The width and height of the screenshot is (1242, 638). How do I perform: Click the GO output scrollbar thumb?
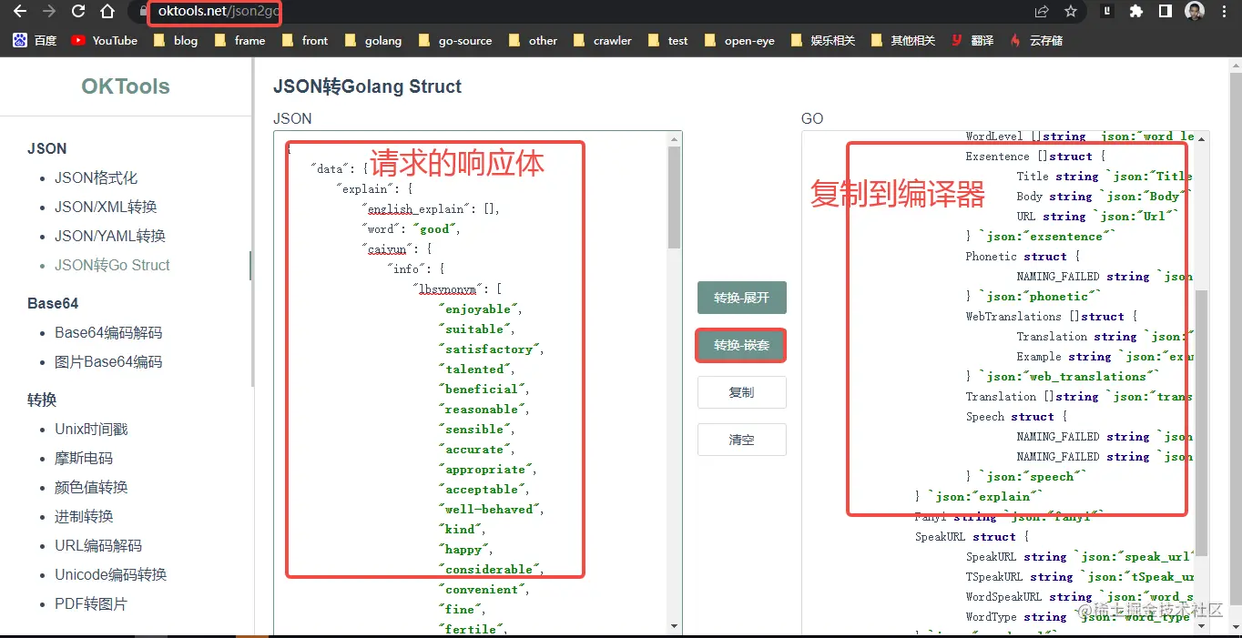tap(1202, 423)
